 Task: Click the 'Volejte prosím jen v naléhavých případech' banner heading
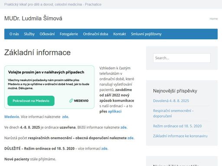[x=46, y=72]
